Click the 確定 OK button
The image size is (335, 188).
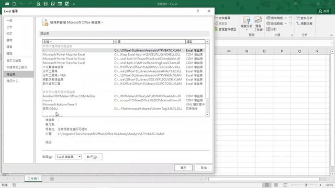click(x=183, y=168)
